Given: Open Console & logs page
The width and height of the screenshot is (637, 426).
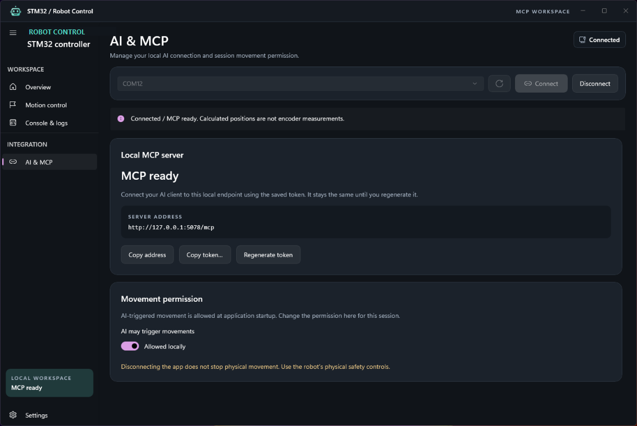Looking at the screenshot, I should [x=49, y=123].
